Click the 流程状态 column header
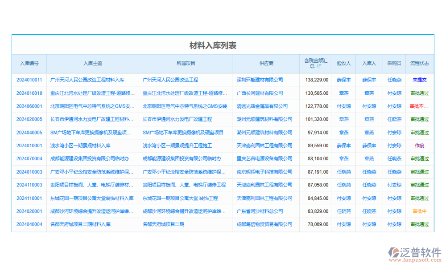The image size is (446, 267). tap(419, 63)
